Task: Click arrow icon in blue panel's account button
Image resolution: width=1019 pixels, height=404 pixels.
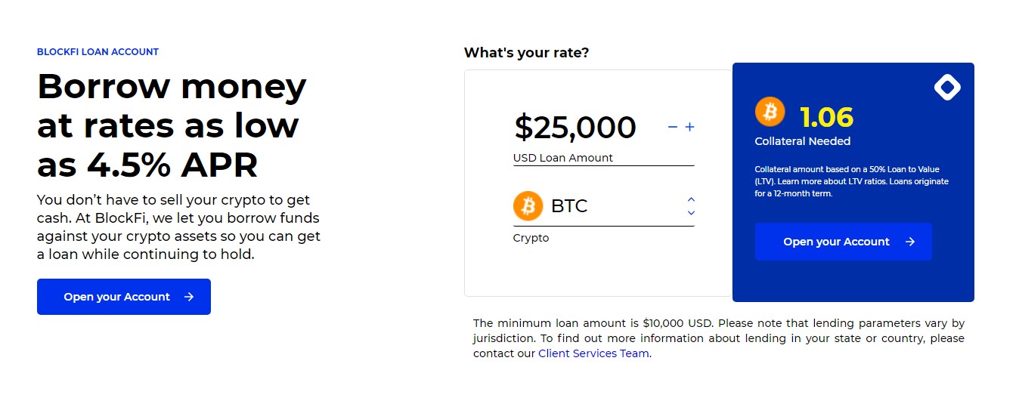Action: tap(910, 242)
